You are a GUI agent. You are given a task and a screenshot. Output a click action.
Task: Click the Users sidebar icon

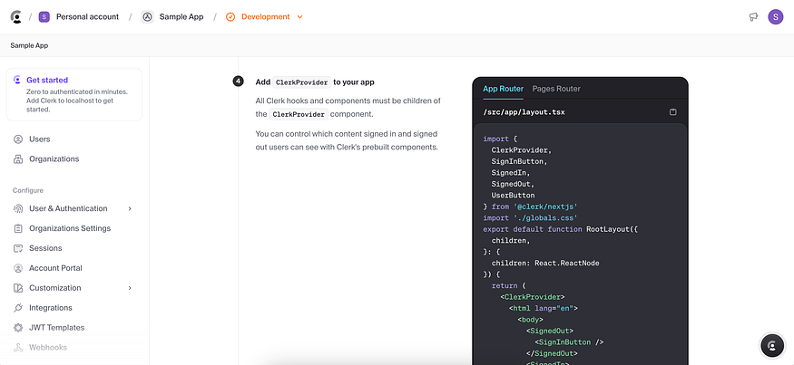click(18, 139)
